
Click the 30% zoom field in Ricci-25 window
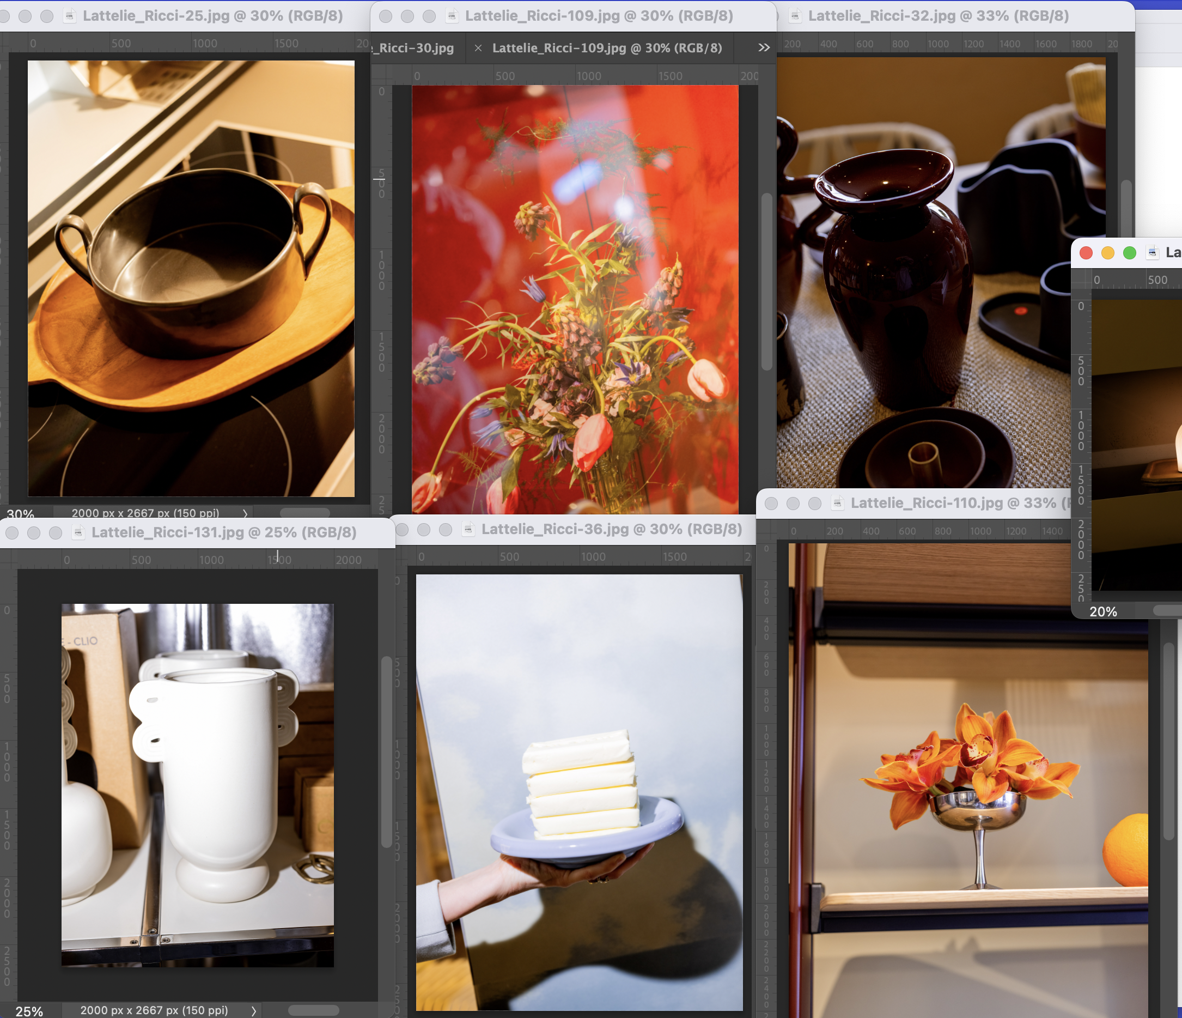click(21, 513)
